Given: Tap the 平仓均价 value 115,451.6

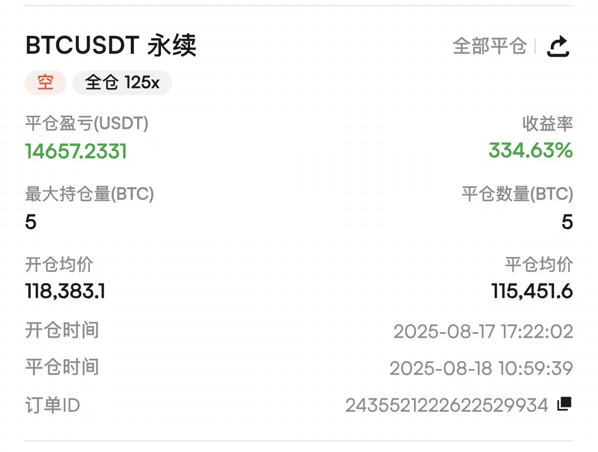Looking at the screenshot, I should click(532, 292).
